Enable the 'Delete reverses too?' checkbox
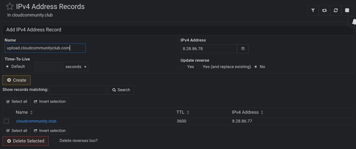The width and height of the screenshot is (356, 149). tap(55, 141)
